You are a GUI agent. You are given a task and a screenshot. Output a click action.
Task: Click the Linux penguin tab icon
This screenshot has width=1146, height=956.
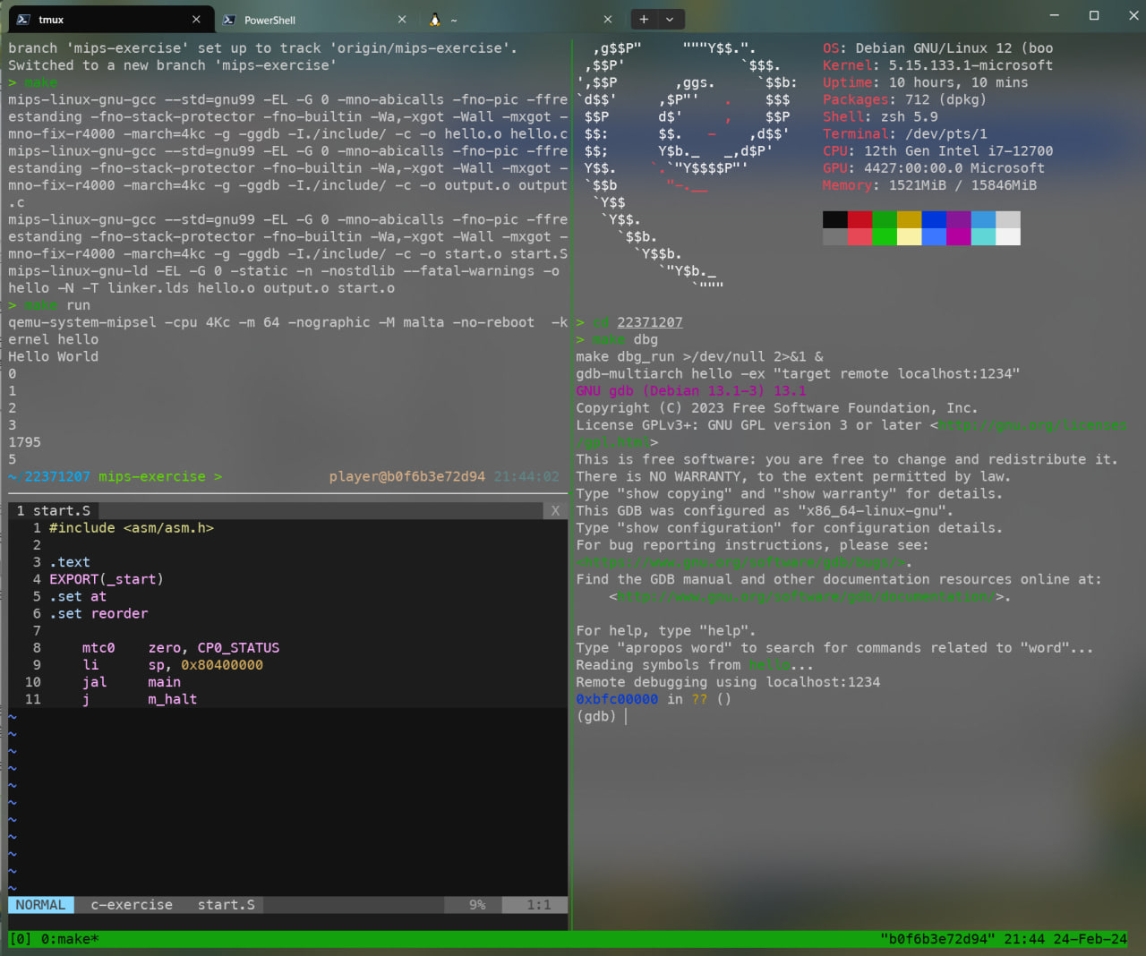click(x=435, y=19)
